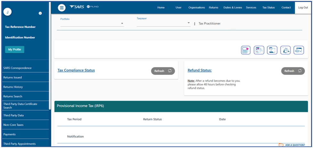
Task: Open the magnifying glass search quick-access icon
Action: (x=285, y=50)
